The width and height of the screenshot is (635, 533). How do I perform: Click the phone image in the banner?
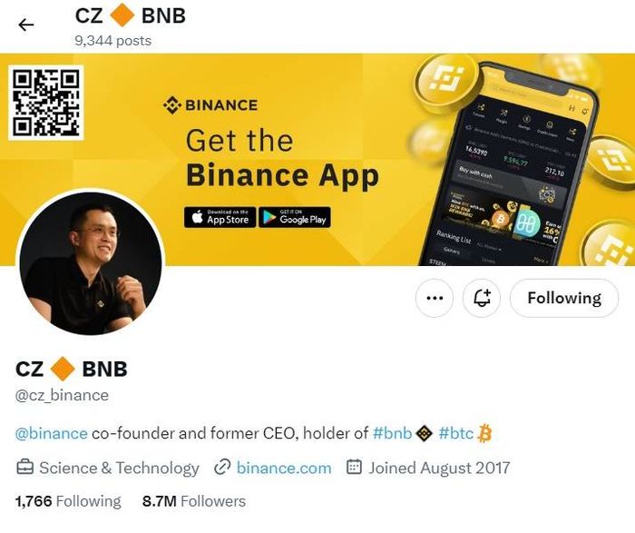coord(508,163)
